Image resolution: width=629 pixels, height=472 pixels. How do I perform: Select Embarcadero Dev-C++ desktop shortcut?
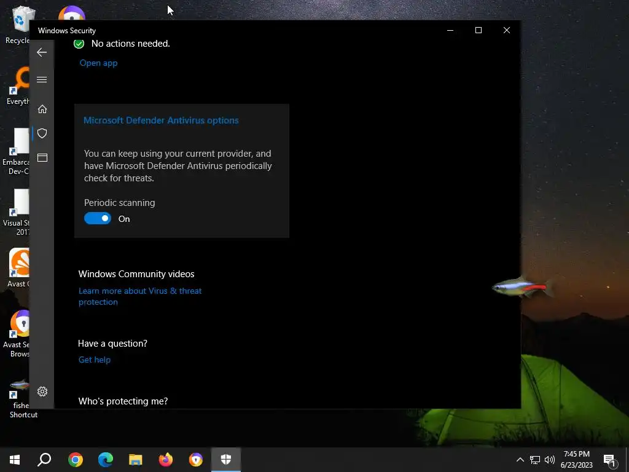16,152
